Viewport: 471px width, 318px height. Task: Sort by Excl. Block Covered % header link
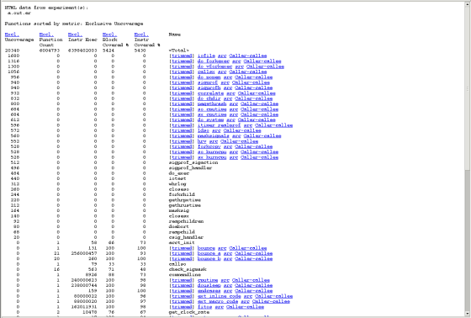(109, 34)
